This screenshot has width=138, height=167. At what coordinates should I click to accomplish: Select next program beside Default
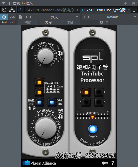[89, 17]
